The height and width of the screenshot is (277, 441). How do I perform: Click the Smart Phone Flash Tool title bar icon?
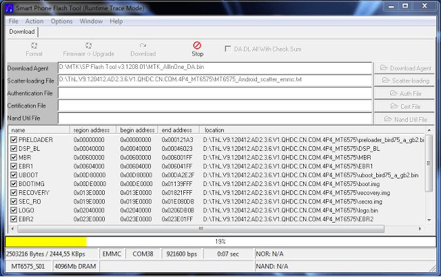coord(9,8)
